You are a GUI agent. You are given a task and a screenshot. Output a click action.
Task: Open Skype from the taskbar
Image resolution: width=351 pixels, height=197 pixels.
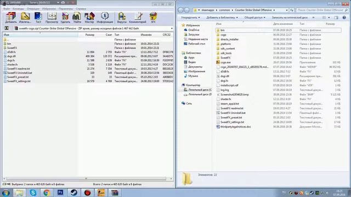point(33,193)
